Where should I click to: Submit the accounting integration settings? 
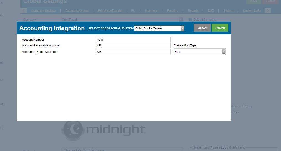220,28
